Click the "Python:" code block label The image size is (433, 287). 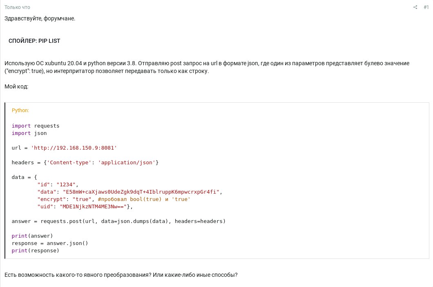click(20, 110)
